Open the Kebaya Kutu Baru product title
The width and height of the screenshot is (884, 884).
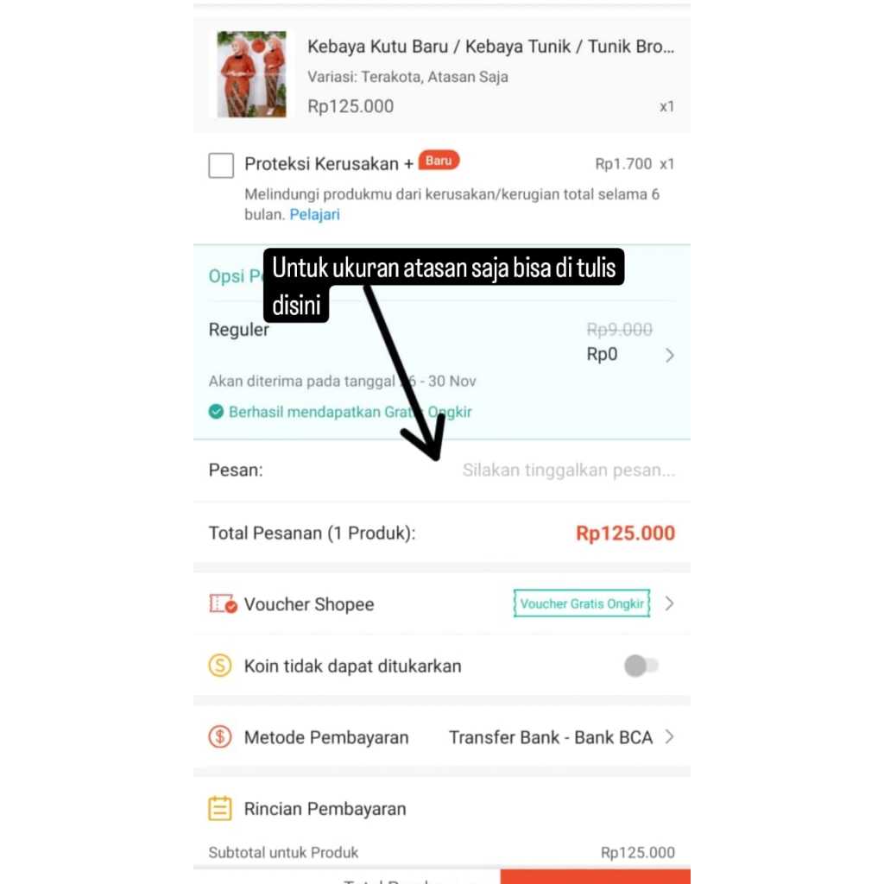(x=490, y=47)
